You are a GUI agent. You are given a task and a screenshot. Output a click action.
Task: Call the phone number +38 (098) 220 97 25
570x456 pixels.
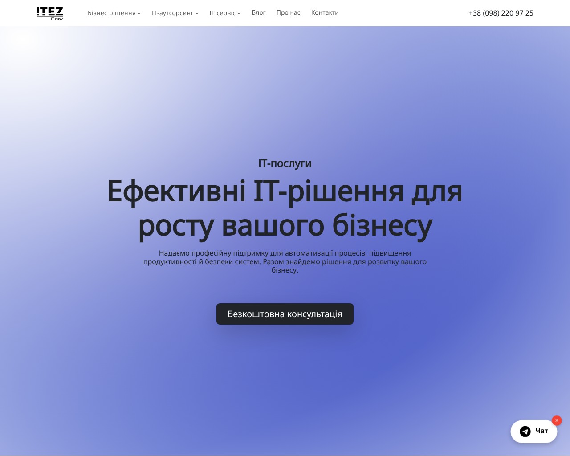tap(501, 13)
